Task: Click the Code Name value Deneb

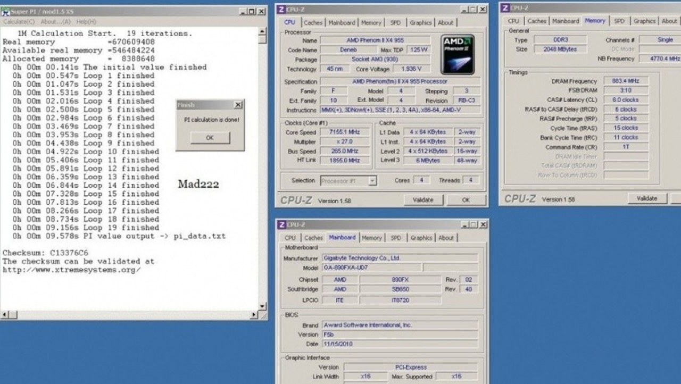Action: click(x=348, y=50)
